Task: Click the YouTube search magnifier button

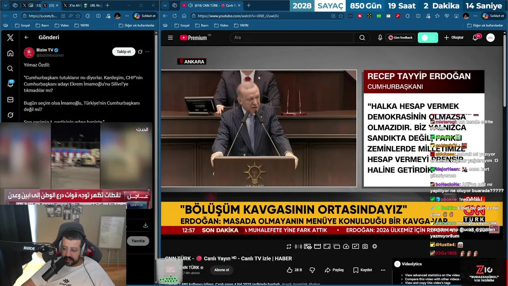Action: click(362, 38)
